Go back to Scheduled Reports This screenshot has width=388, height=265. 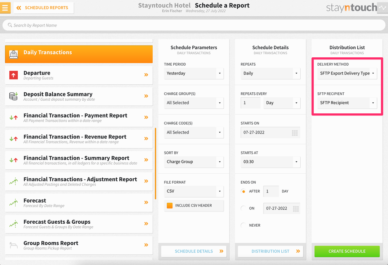43,8
